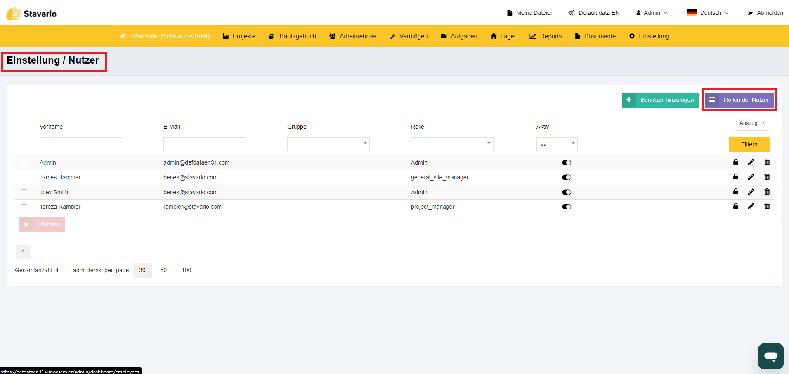Click lock icon for Joey Smith row
789x374 pixels.
tap(735, 192)
